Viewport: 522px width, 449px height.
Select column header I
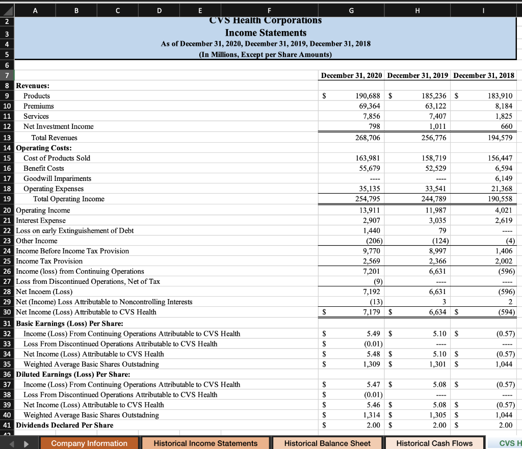pos(484,9)
